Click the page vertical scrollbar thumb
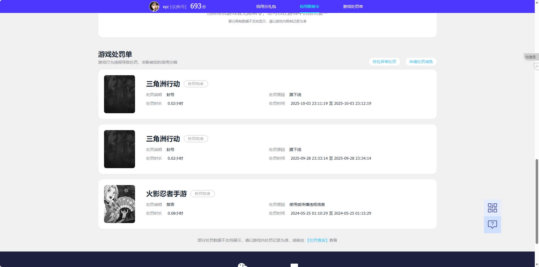This screenshot has width=539, height=267. [x=537, y=201]
